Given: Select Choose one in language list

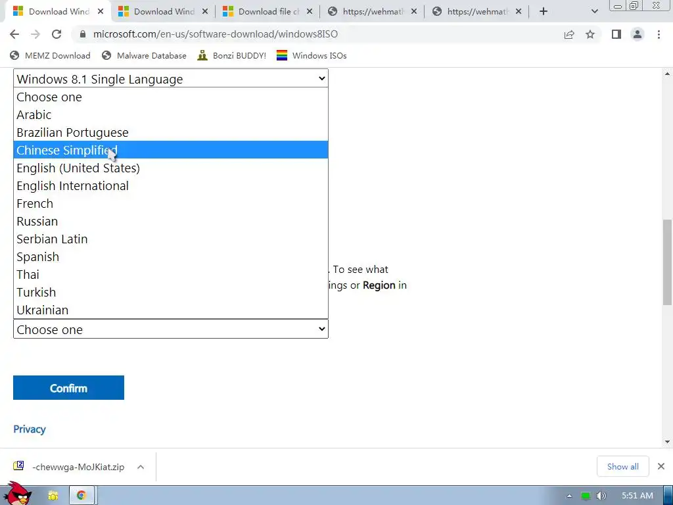Looking at the screenshot, I should pos(171,97).
